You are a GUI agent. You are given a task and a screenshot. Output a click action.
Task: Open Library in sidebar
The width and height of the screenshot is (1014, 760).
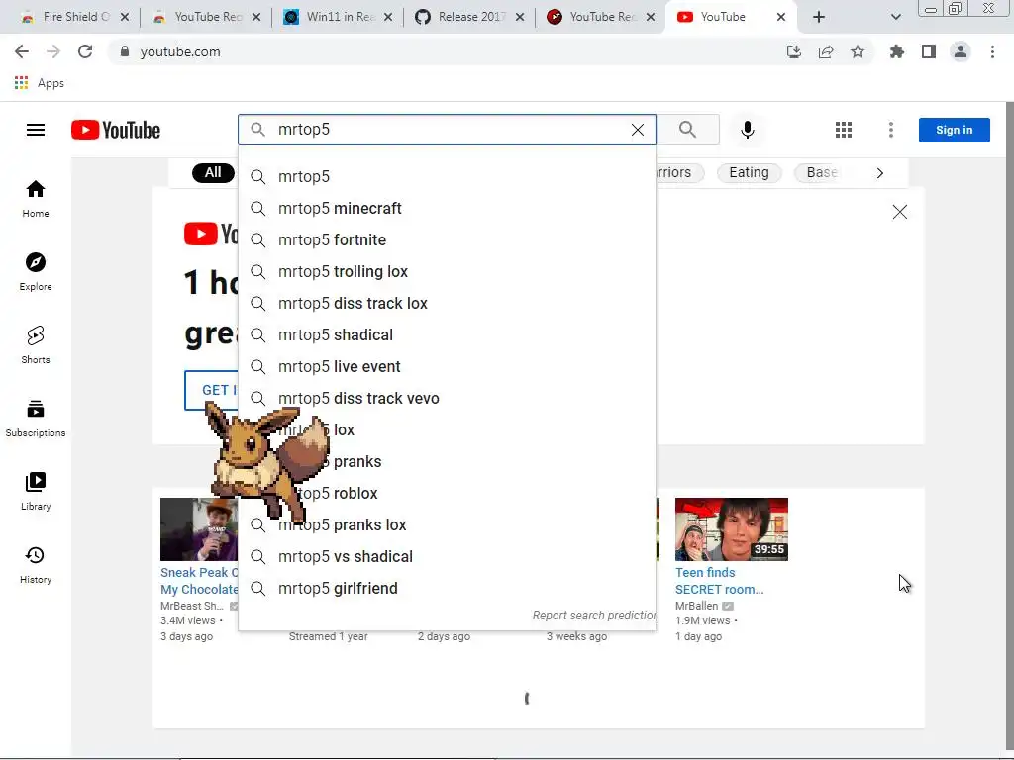[x=36, y=492]
